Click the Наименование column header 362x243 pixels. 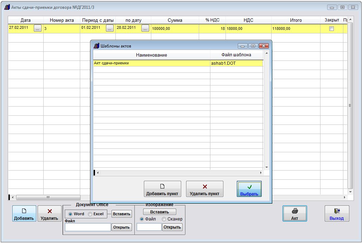coord(151,55)
